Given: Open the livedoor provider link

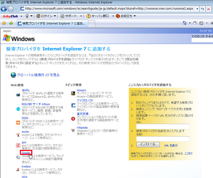Looking at the screenshot, I should click(x=26, y=166).
